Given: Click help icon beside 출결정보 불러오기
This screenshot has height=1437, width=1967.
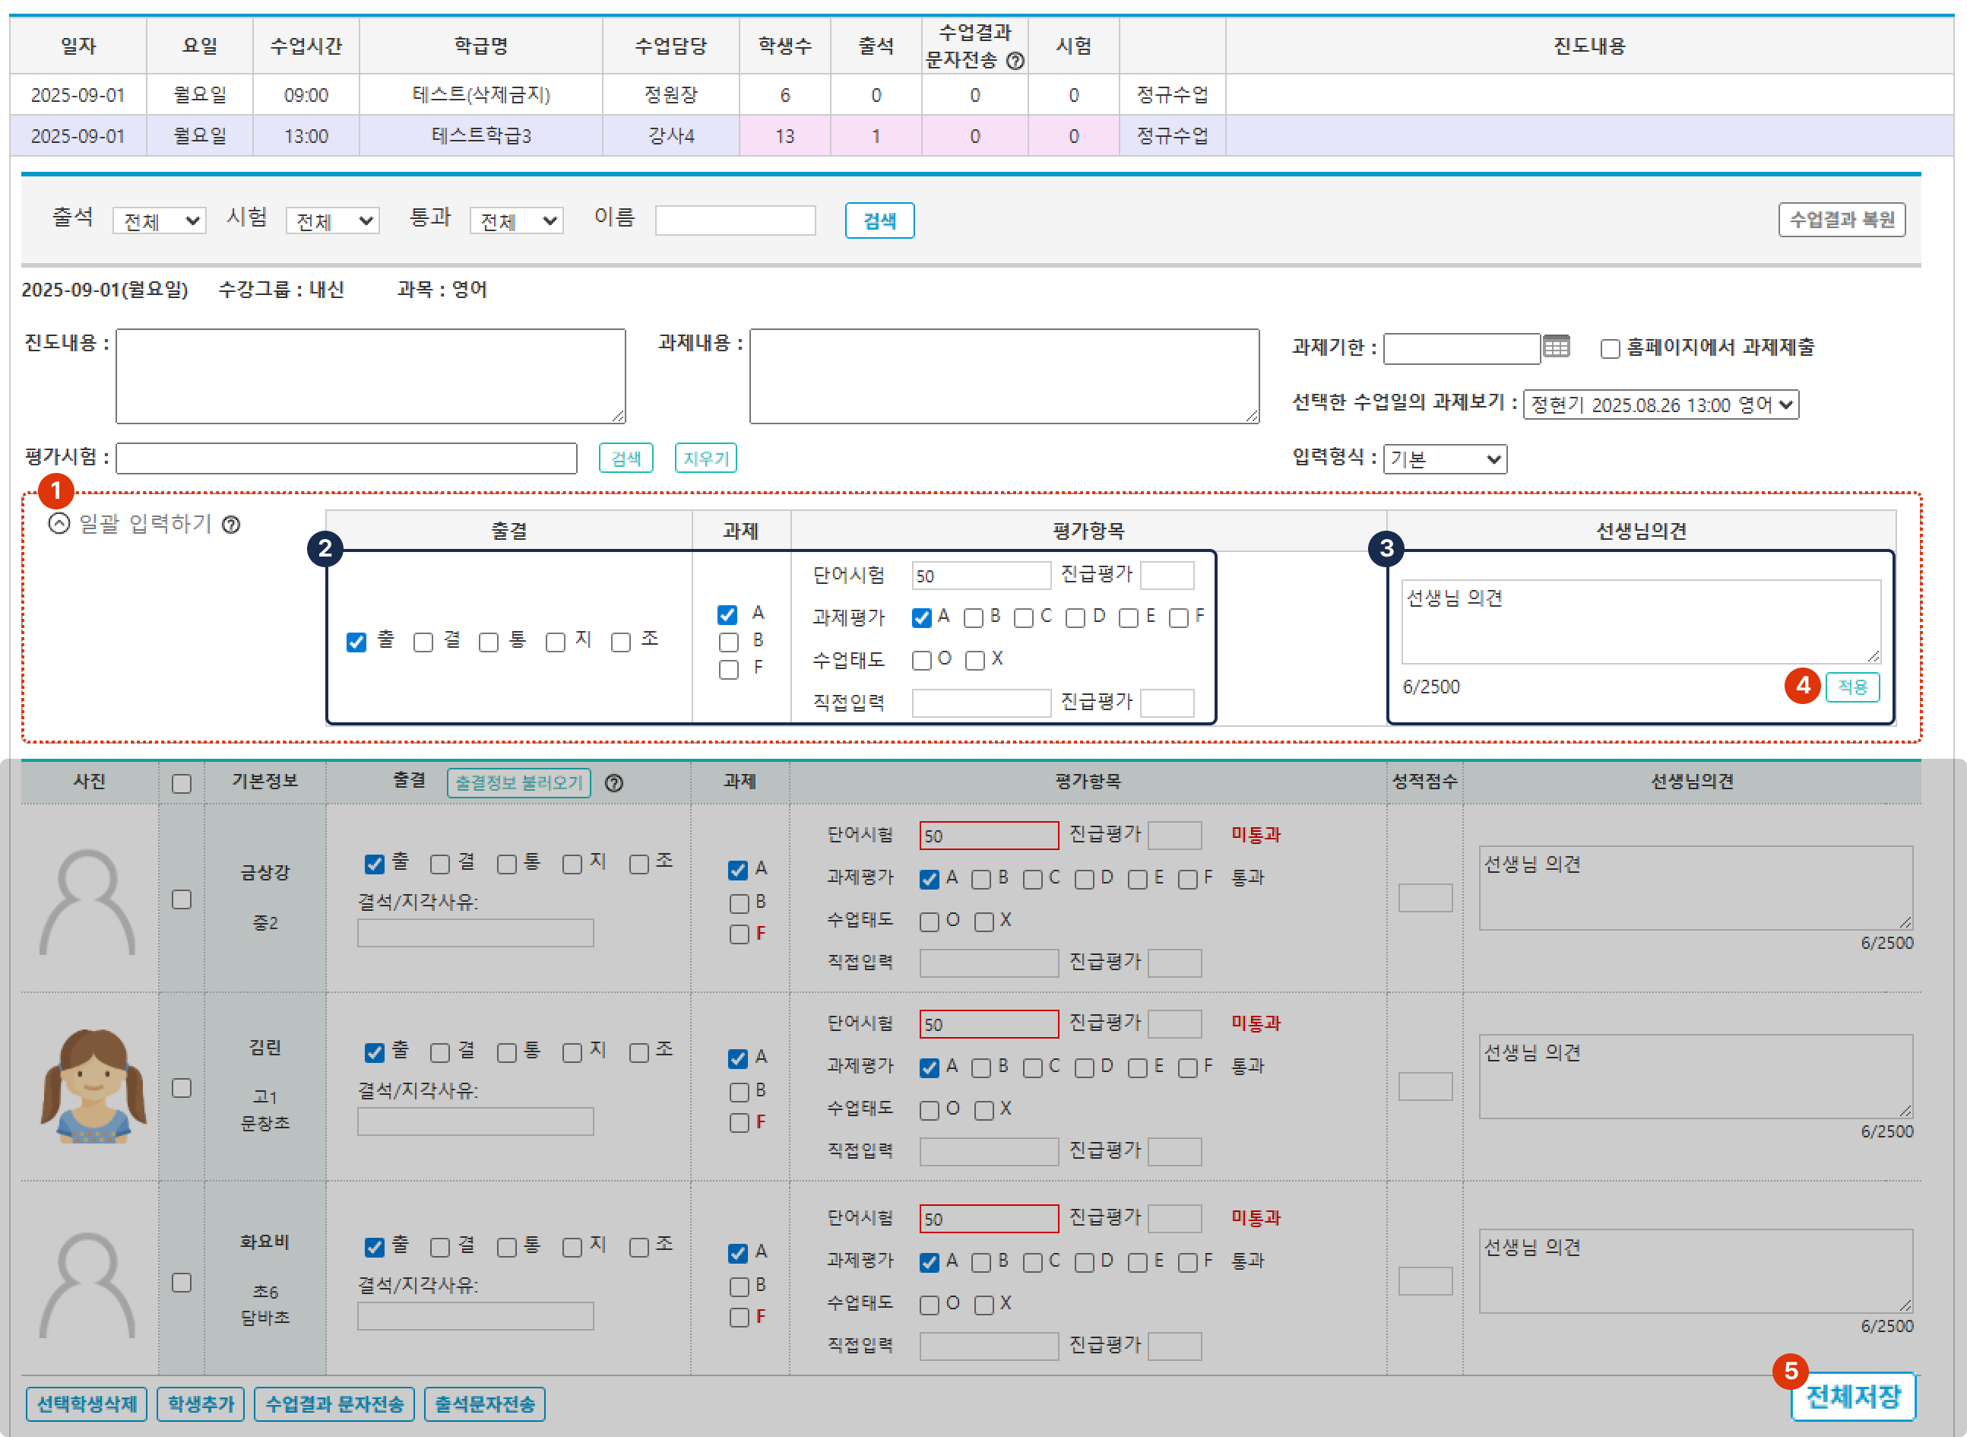Looking at the screenshot, I should tap(614, 783).
